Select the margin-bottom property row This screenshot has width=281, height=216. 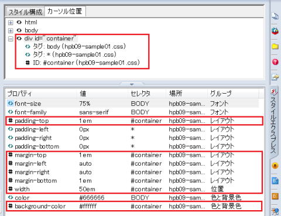[133, 181]
